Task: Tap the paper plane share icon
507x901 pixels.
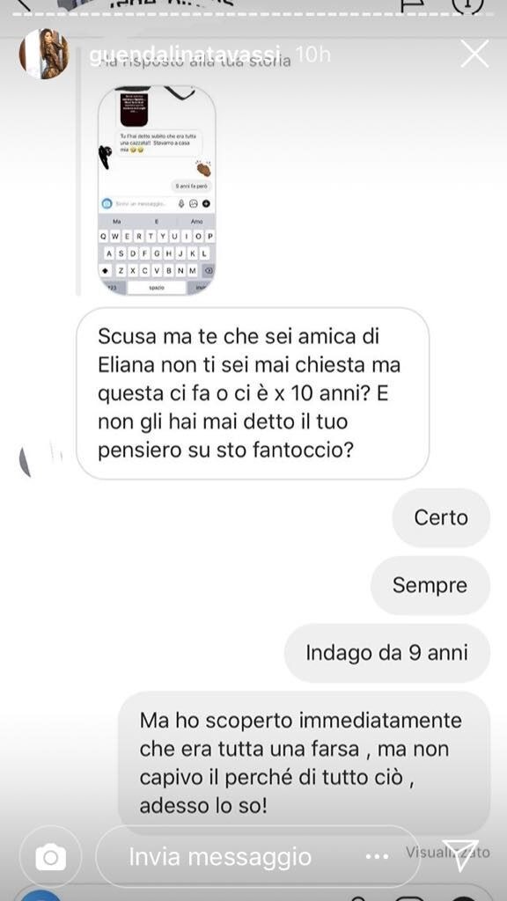Action: click(459, 856)
